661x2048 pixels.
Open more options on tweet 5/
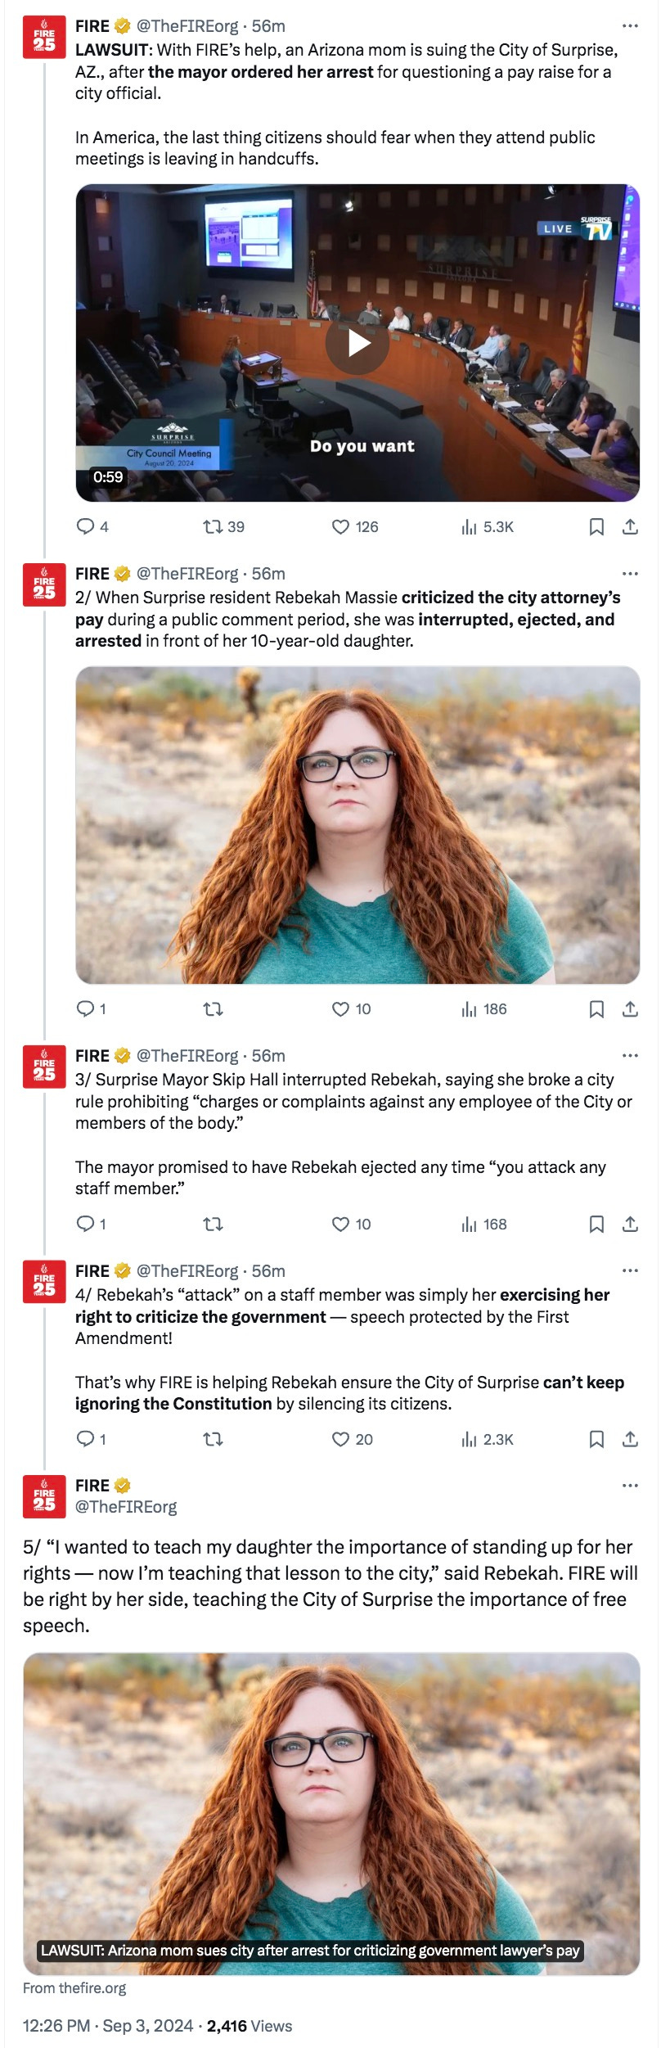pyautogui.click(x=629, y=1485)
